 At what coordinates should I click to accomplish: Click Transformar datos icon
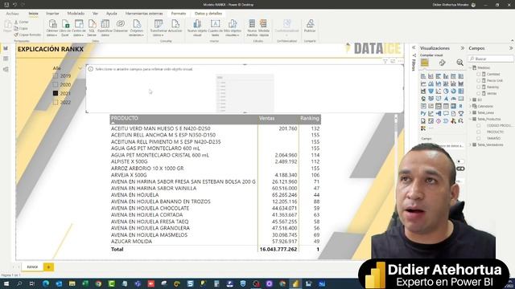click(x=159, y=24)
